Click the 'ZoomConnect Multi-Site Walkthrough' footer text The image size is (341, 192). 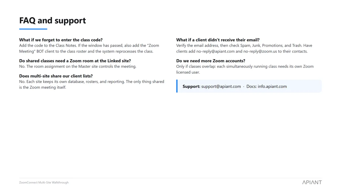coord(44,182)
